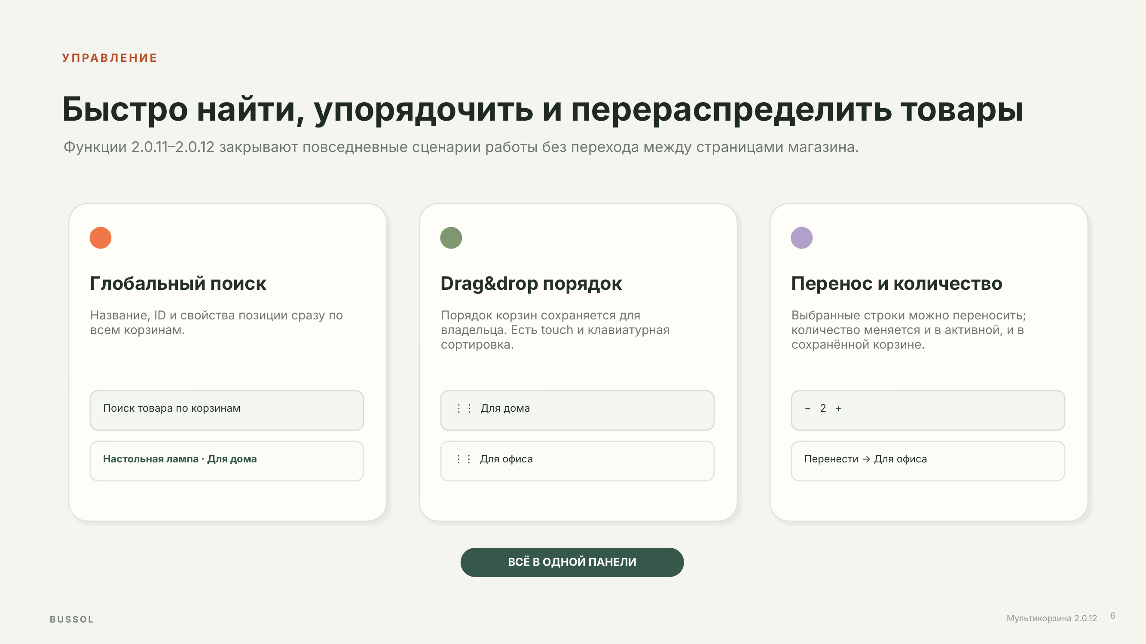Click the orange circle in the Глобальный поиск card
The height and width of the screenshot is (644, 1146).
click(x=101, y=238)
